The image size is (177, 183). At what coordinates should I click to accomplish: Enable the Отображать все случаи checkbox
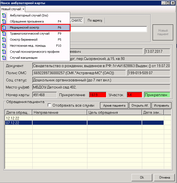coord(50,105)
